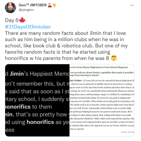The width and height of the screenshot is (141, 141).
Task: Open the Busan Highschool interview image
Action: 102,100
